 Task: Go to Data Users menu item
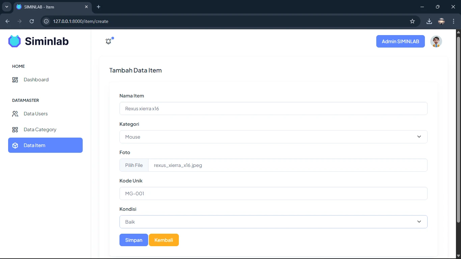click(x=35, y=114)
